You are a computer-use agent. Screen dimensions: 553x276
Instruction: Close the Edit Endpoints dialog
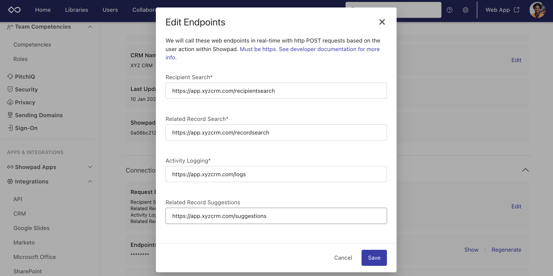[382, 22]
